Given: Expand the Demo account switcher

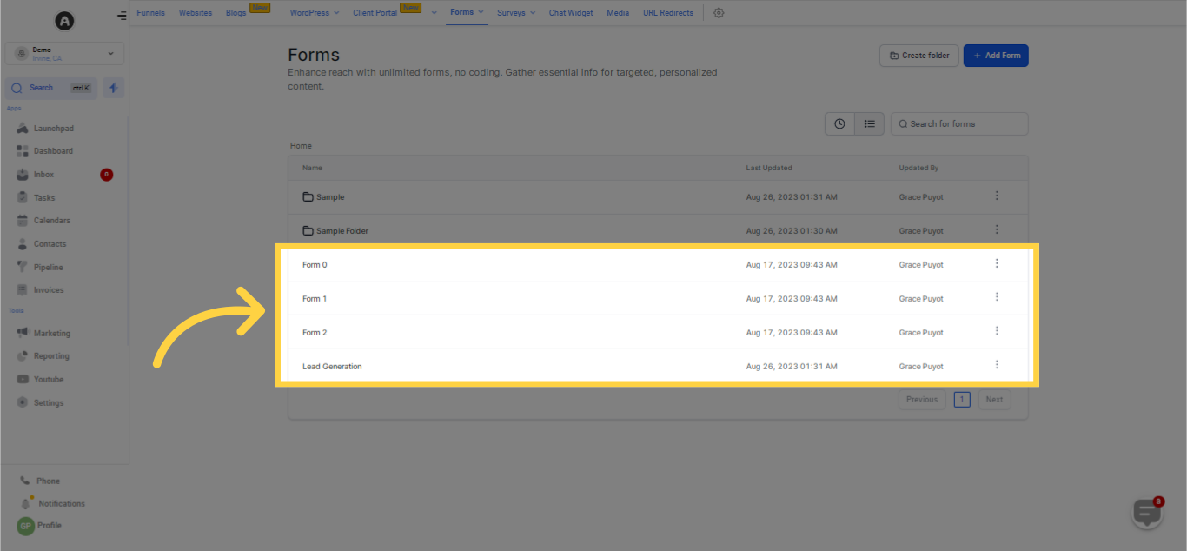Looking at the screenshot, I should [x=64, y=53].
